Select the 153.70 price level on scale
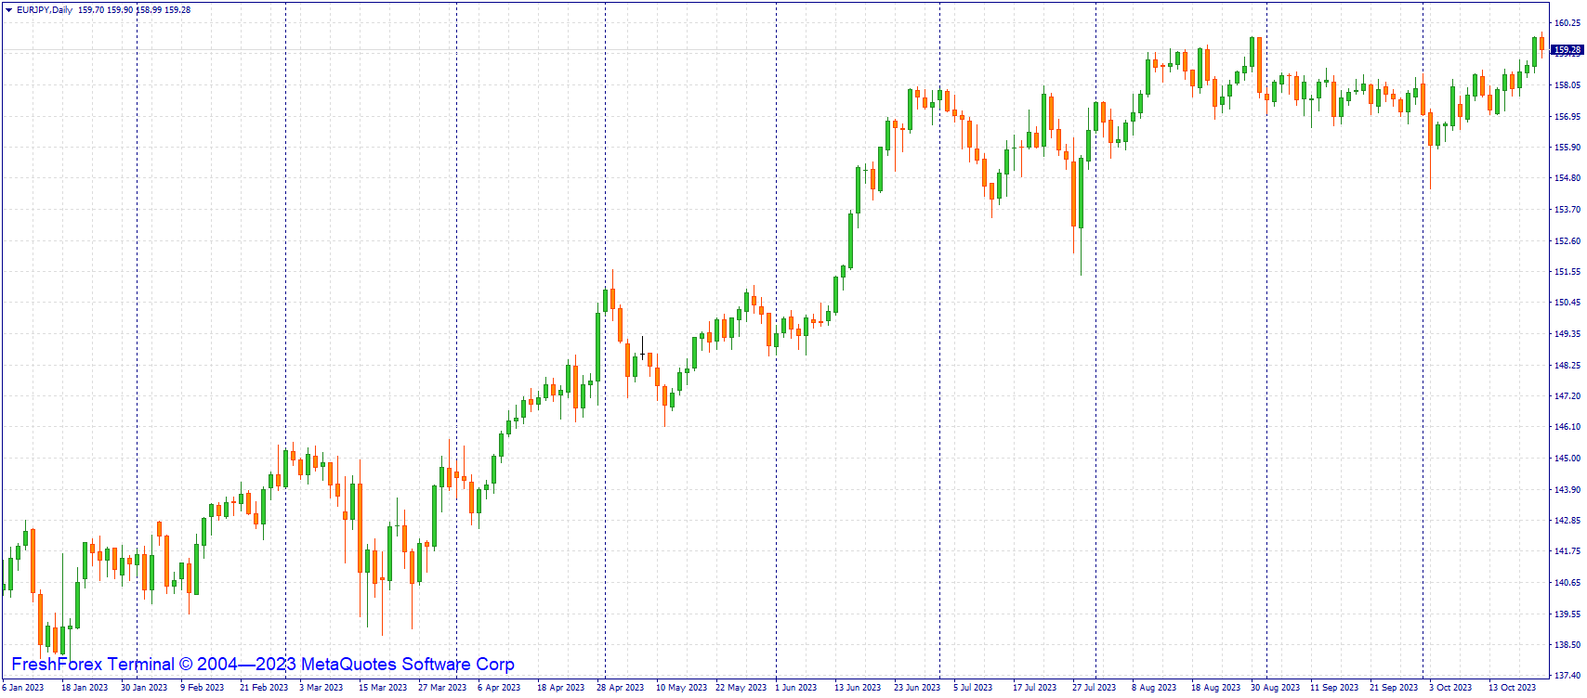Screen dimensions: 1587x698 pyautogui.click(x=1567, y=210)
